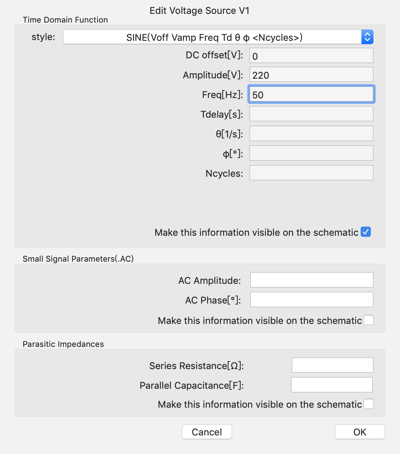
Task: Click the DC offset input field
Action: click(x=311, y=55)
